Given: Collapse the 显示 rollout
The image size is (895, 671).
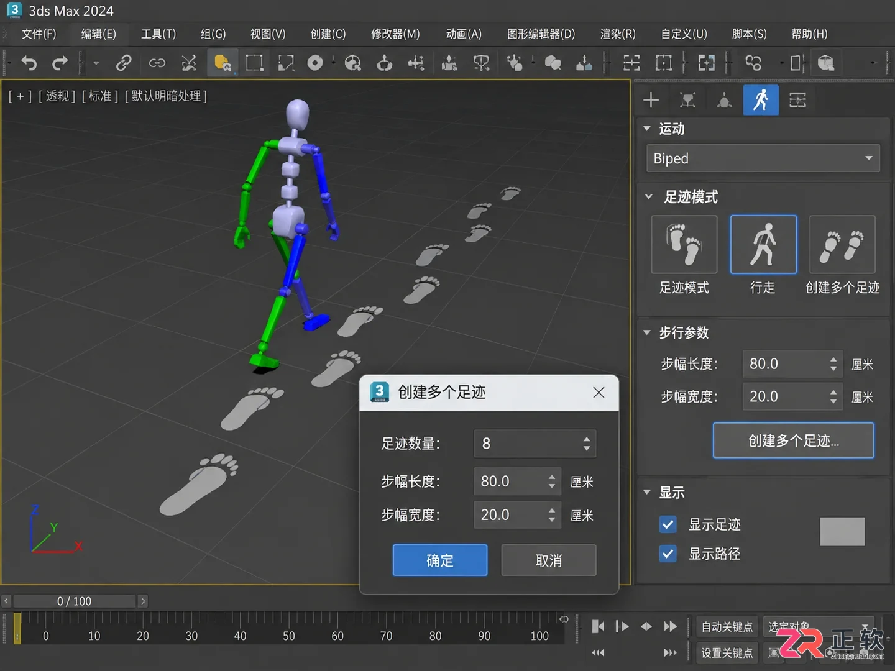Looking at the screenshot, I should click(x=647, y=492).
